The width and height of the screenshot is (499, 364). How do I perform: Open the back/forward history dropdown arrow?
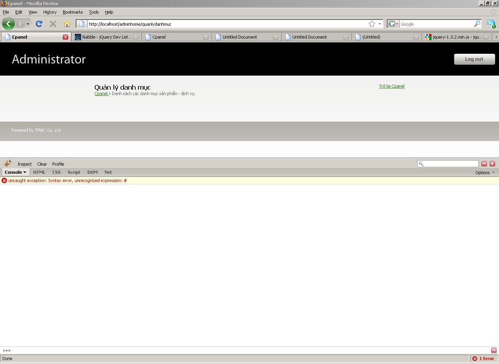click(x=28, y=24)
